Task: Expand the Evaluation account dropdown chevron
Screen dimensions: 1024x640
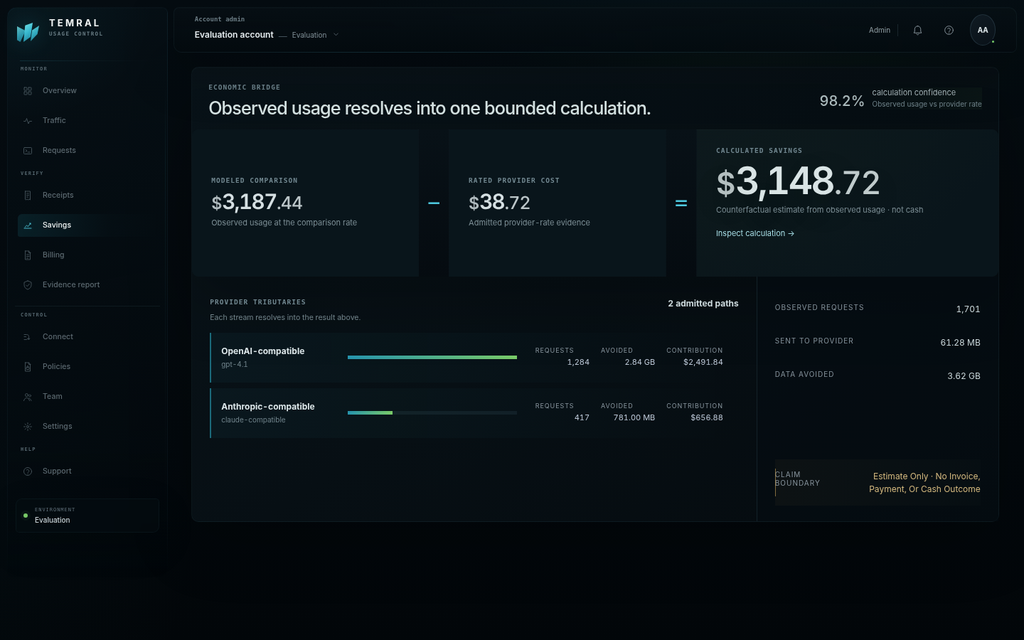Action: click(x=336, y=35)
